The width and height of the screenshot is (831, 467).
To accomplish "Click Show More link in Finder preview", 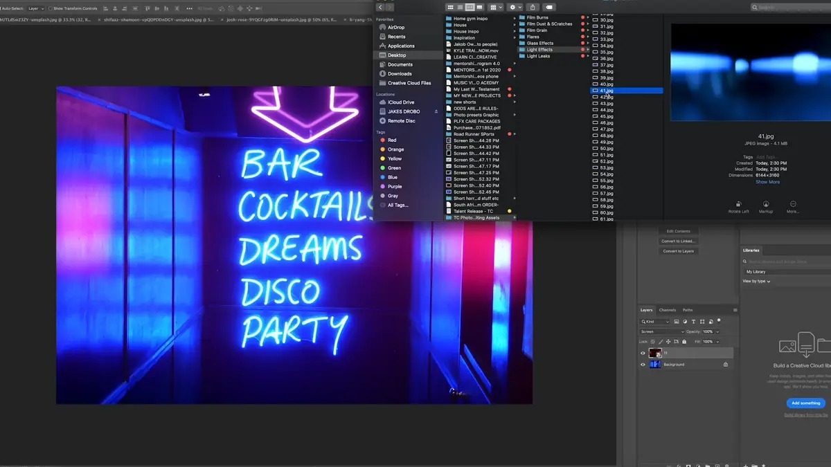I will click(767, 182).
